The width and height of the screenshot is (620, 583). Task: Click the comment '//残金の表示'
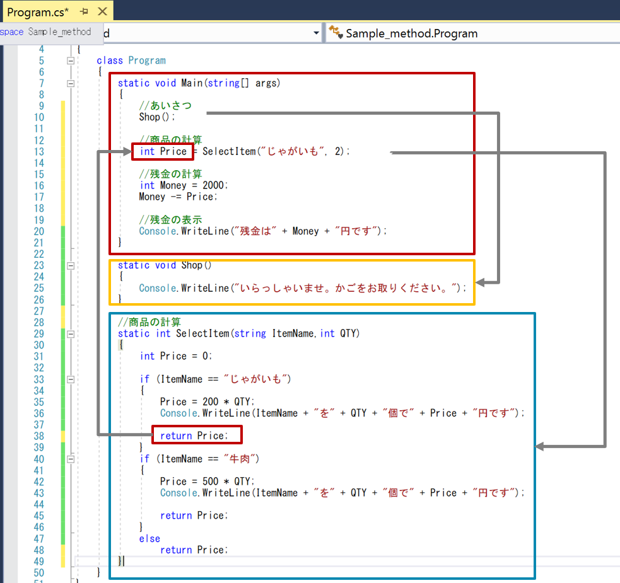170,220
